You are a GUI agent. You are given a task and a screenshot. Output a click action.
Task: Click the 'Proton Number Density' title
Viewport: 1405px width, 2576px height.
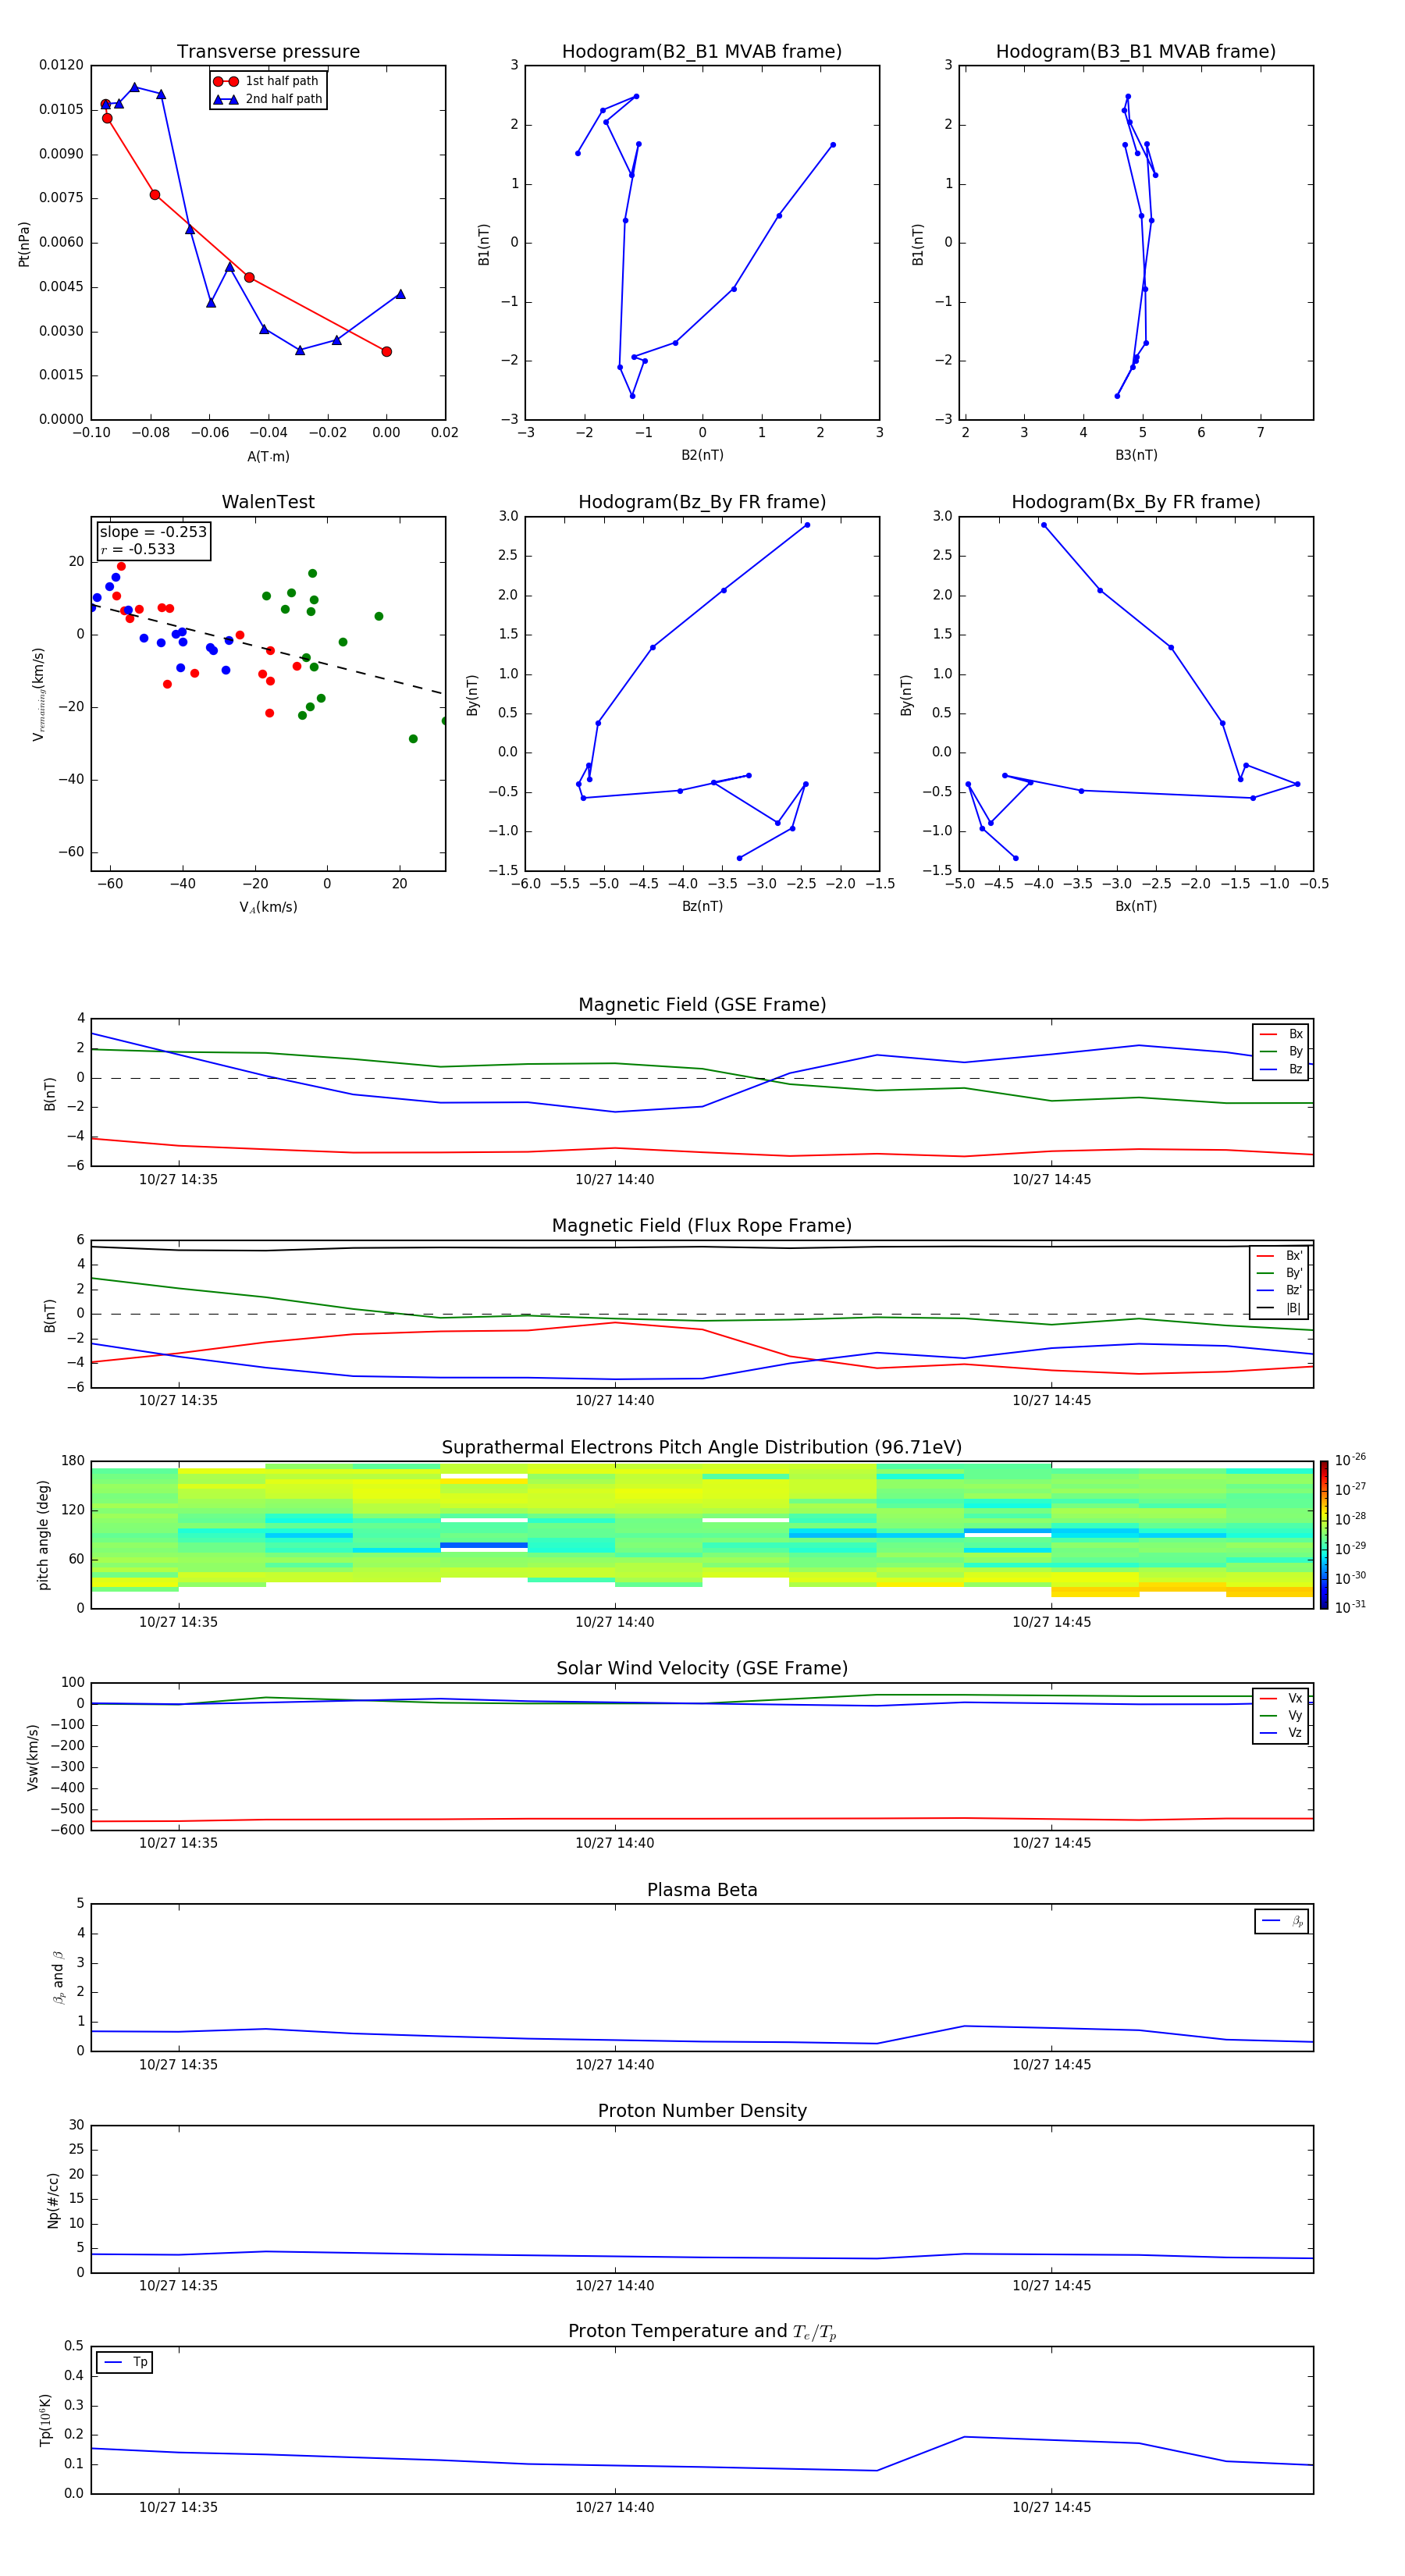(702, 2111)
